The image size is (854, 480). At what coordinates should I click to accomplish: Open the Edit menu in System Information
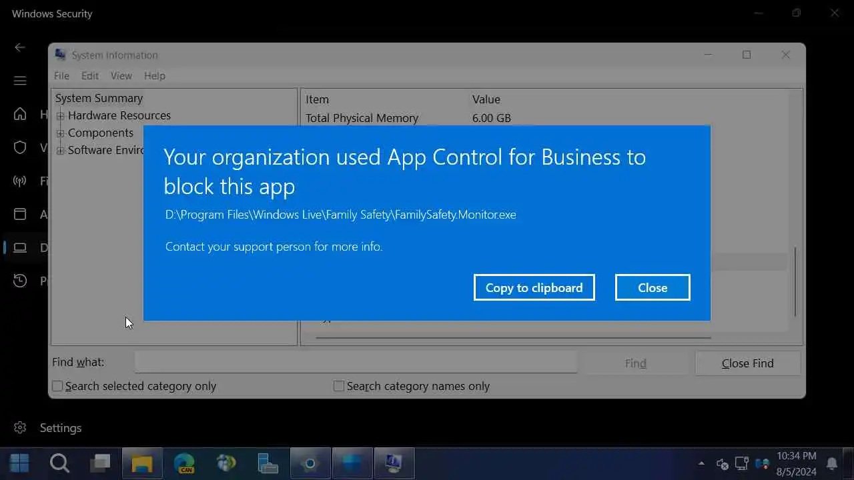(x=90, y=75)
